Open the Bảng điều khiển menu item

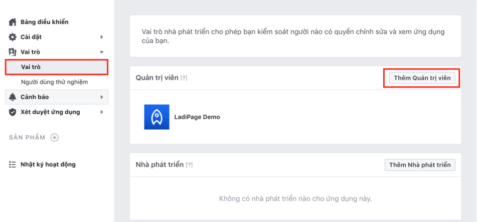click(x=44, y=22)
